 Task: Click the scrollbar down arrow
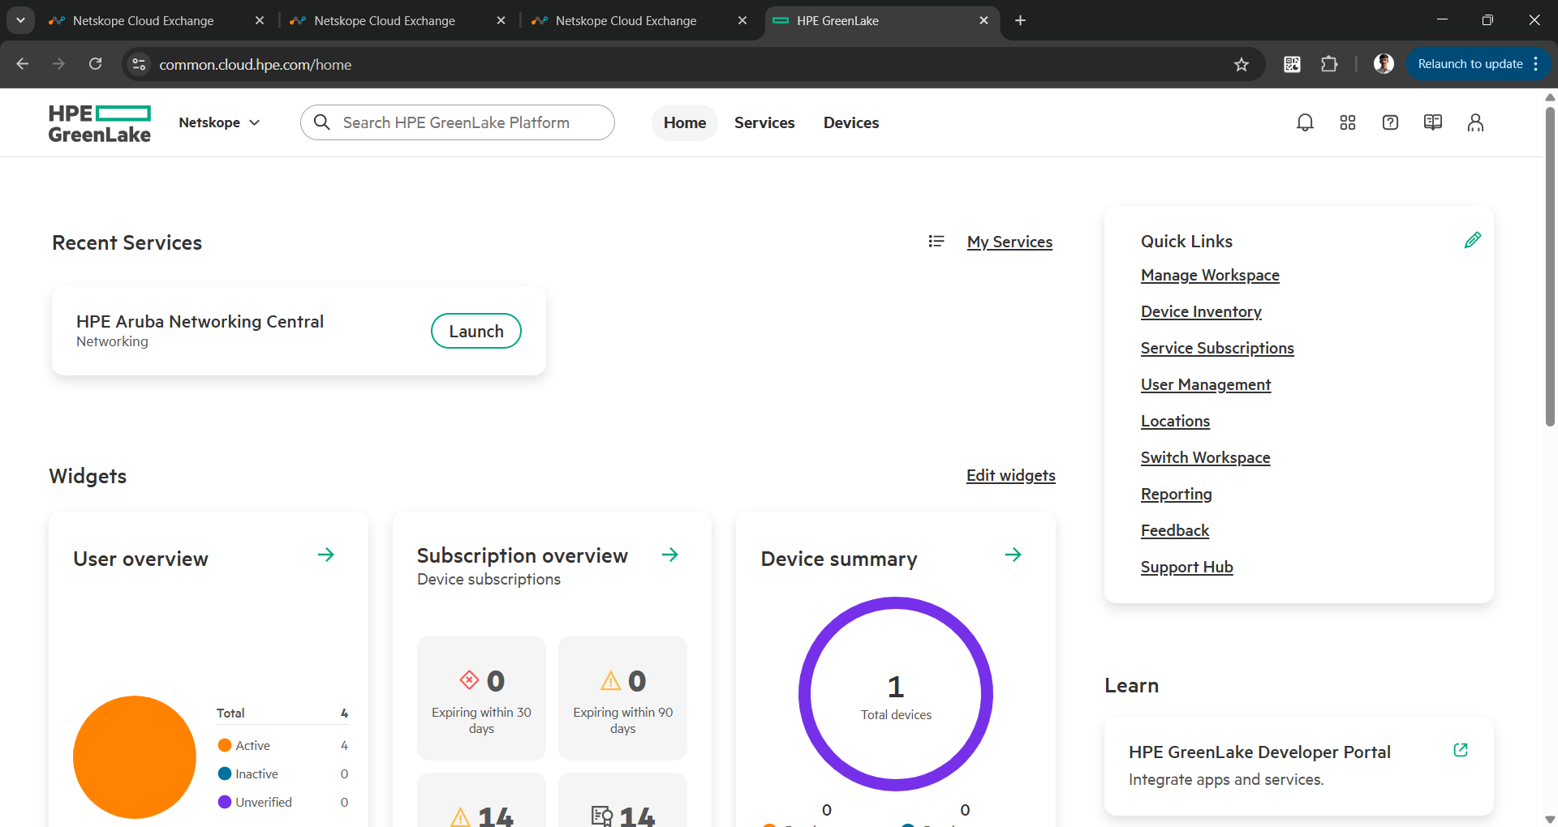tap(1550, 819)
